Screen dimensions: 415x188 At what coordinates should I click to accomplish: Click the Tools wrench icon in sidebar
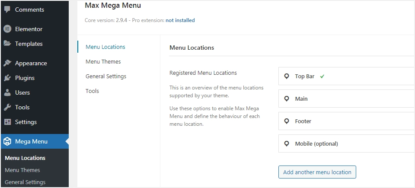click(x=7, y=107)
